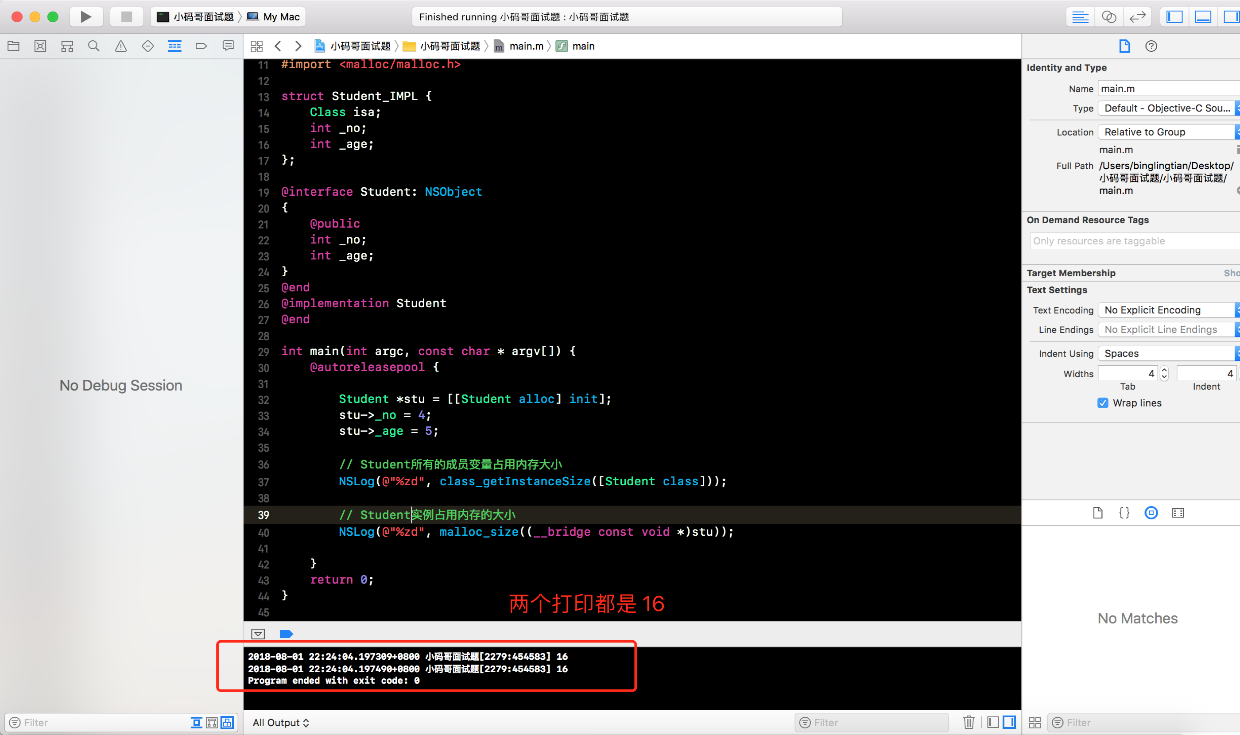Clear the console with the trash icon
This screenshot has height=735, width=1240.
(969, 722)
